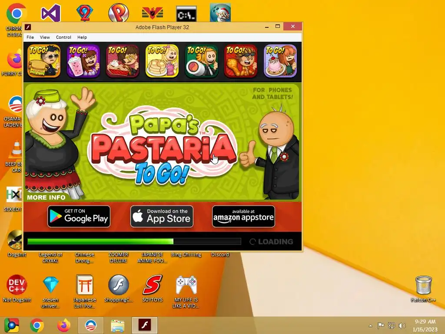Click the MORE INFO link
Viewport: 445px width, 334px height.
click(46, 197)
